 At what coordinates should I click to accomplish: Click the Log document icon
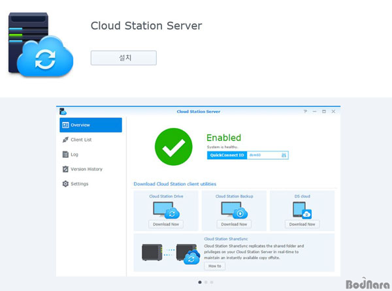[65, 155]
